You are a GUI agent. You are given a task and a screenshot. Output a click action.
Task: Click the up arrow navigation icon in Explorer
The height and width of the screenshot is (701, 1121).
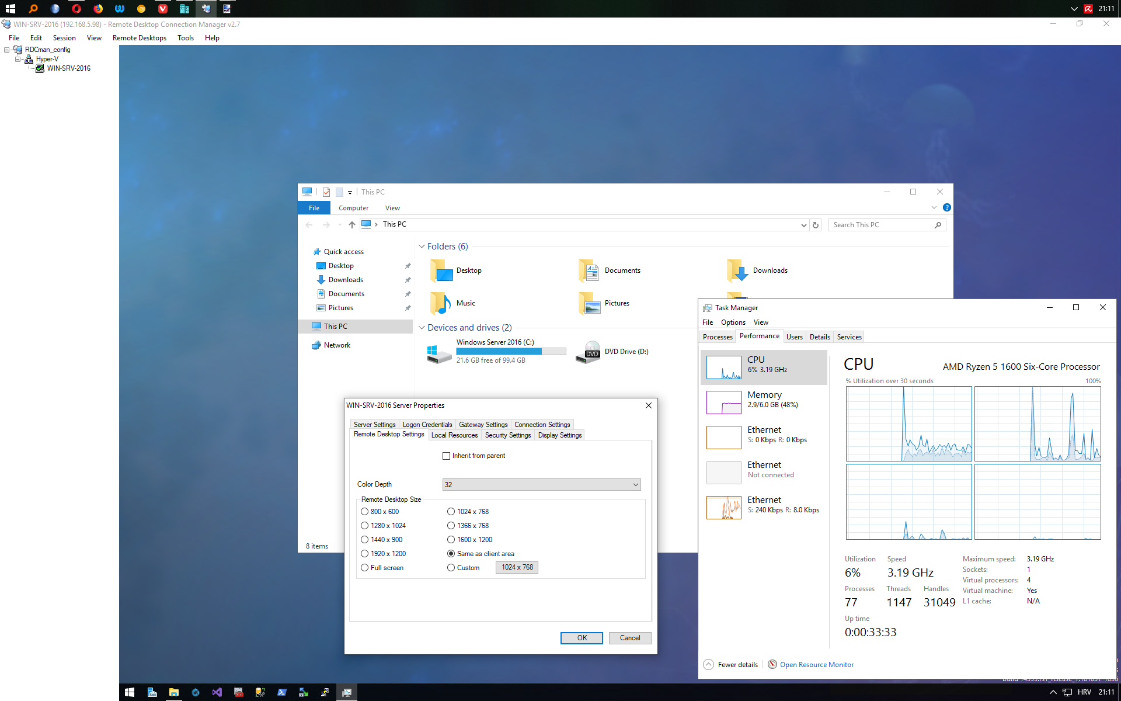tap(351, 225)
